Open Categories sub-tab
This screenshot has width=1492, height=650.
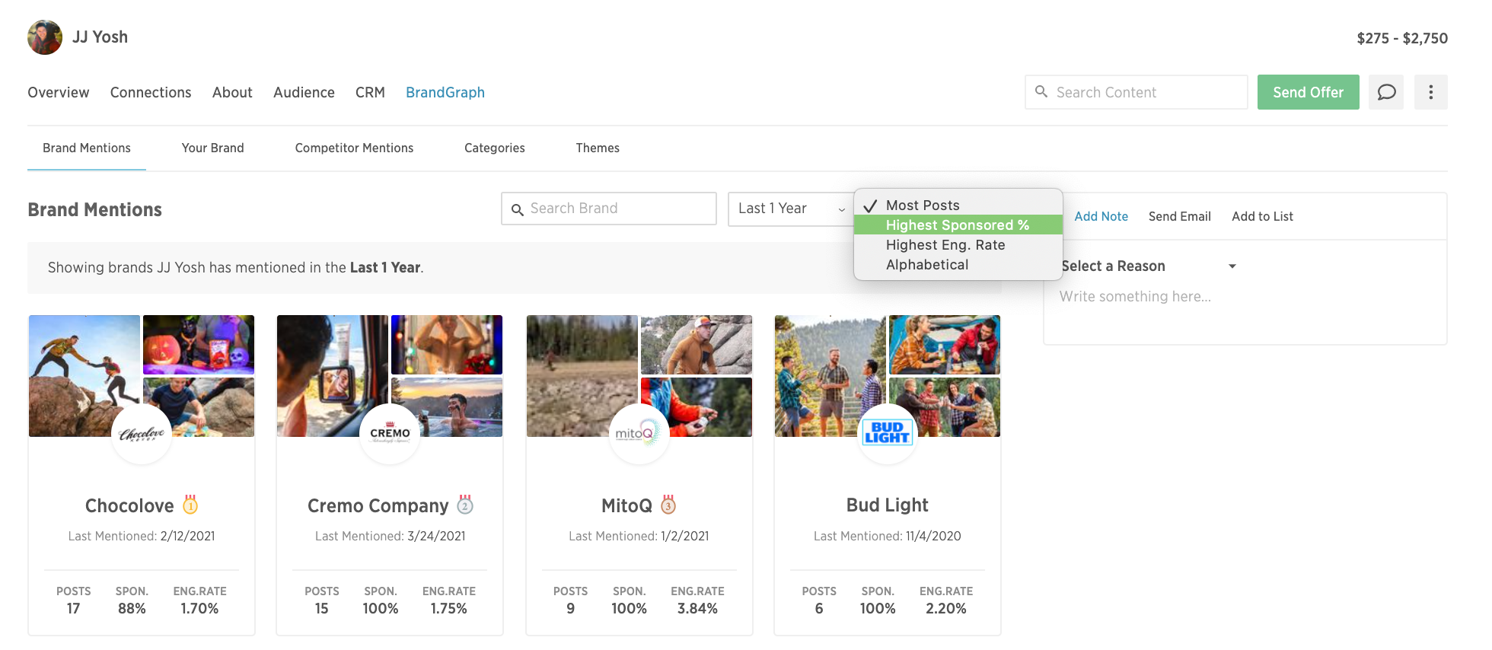[x=495, y=148]
